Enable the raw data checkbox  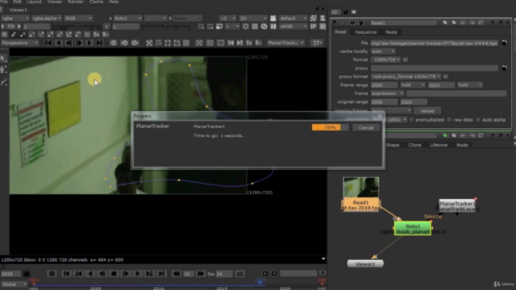point(450,120)
